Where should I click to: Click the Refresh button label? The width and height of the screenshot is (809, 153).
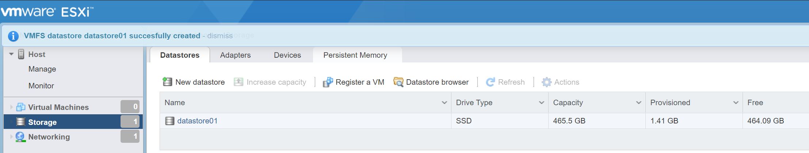point(511,82)
